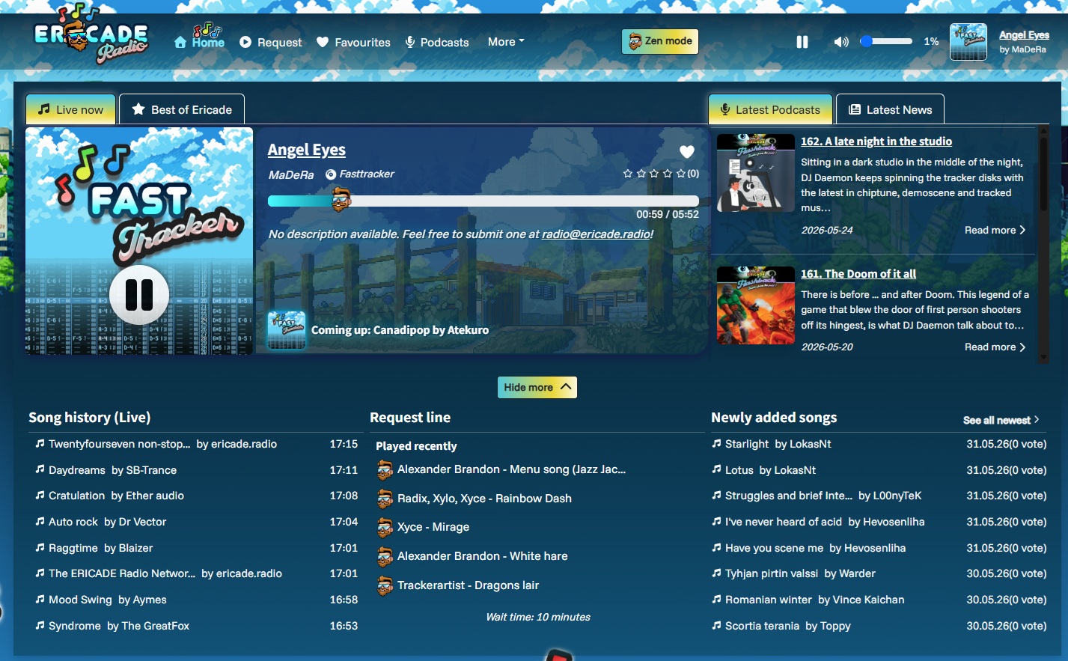Click the large pause button on cover art

pyautogui.click(x=139, y=295)
